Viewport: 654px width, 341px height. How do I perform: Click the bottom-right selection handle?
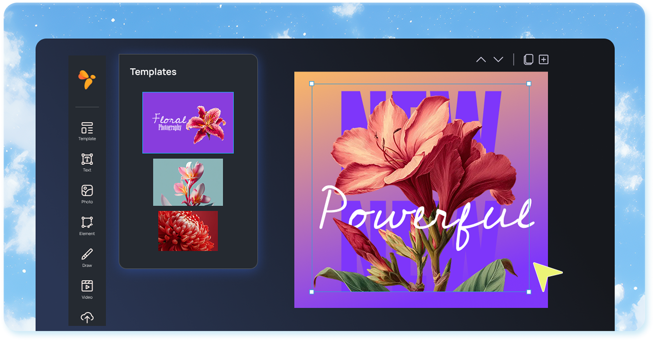click(x=529, y=292)
